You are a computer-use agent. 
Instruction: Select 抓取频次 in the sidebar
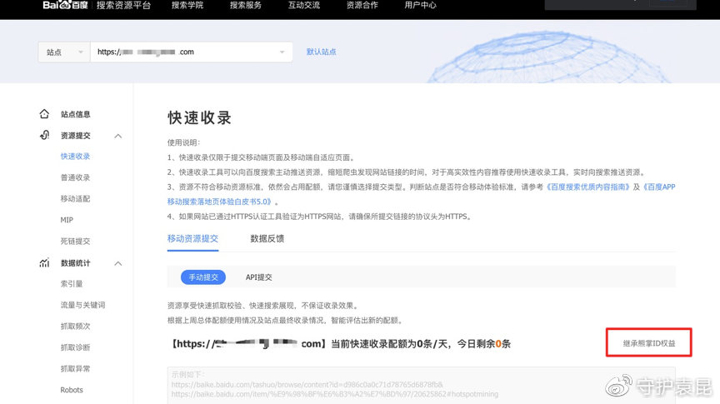click(75, 326)
